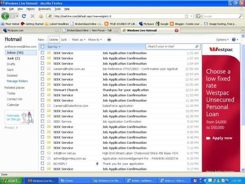This screenshot has width=245, height=184.
Task: Click Apply now in the Westpac ad
Action: point(219,138)
